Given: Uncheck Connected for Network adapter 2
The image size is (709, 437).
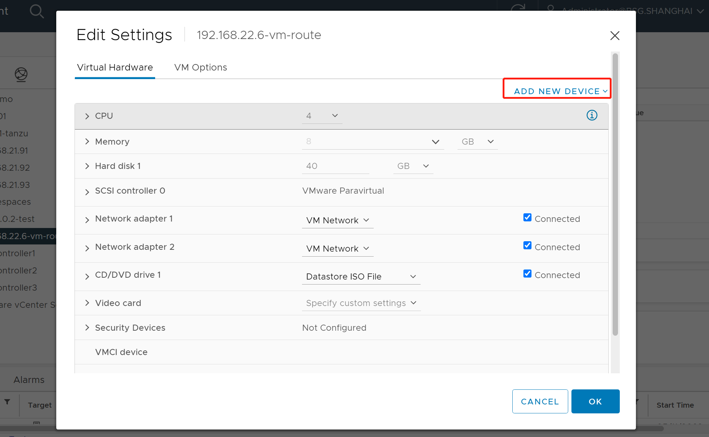Looking at the screenshot, I should (527, 246).
